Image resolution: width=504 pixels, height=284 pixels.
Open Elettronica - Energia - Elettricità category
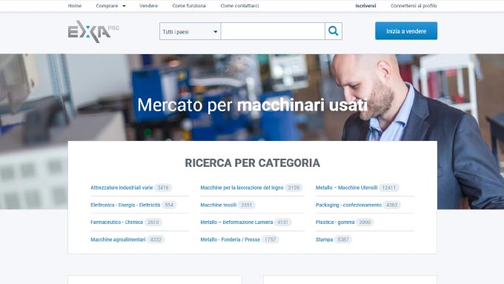coord(125,205)
